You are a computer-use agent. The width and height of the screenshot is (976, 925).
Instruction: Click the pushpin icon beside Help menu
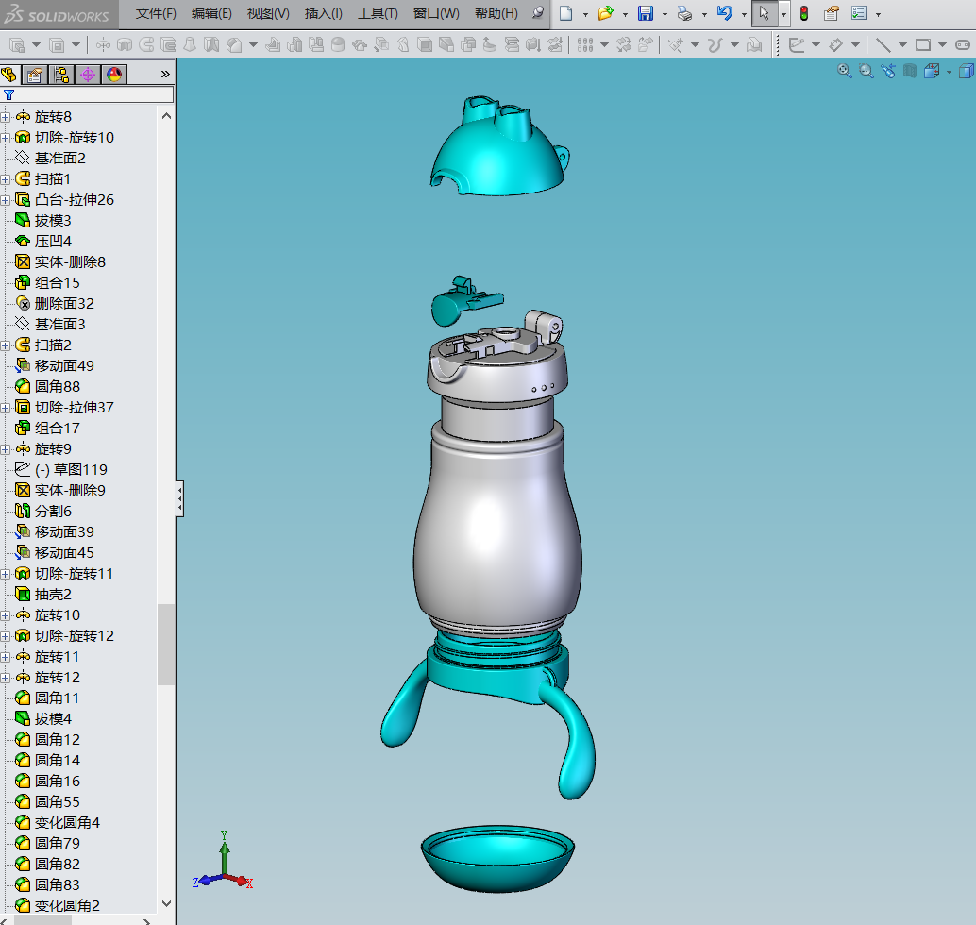tap(538, 13)
